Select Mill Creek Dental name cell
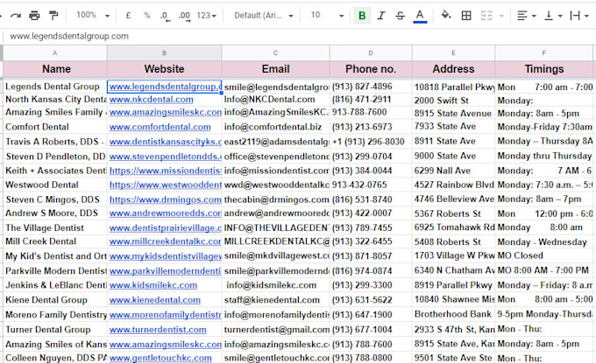The width and height of the screenshot is (596, 363). coord(55,241)
